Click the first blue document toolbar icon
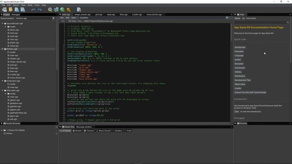Image resolution: width=292 pixels, height=164 pixels. coord(16,10)
